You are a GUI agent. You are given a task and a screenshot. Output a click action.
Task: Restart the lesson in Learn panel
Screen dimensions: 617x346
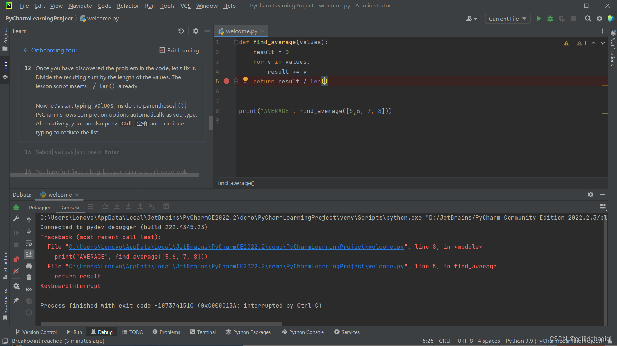181,31
